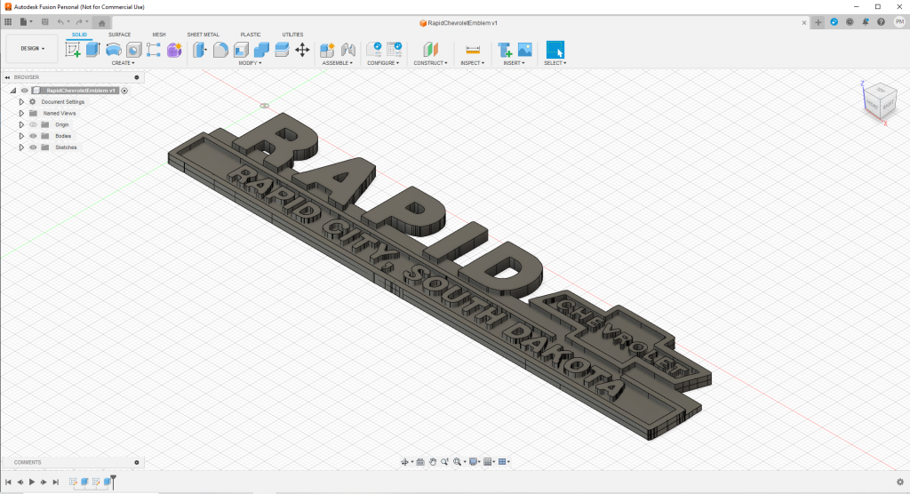Viewport: 910px width, 494px height.
Task: Click the Measure tool icon
Action: tap(473, 50)
